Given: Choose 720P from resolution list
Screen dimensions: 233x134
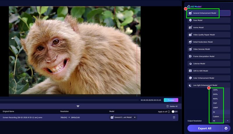Looking at the screenshot, I should point(215,103).
